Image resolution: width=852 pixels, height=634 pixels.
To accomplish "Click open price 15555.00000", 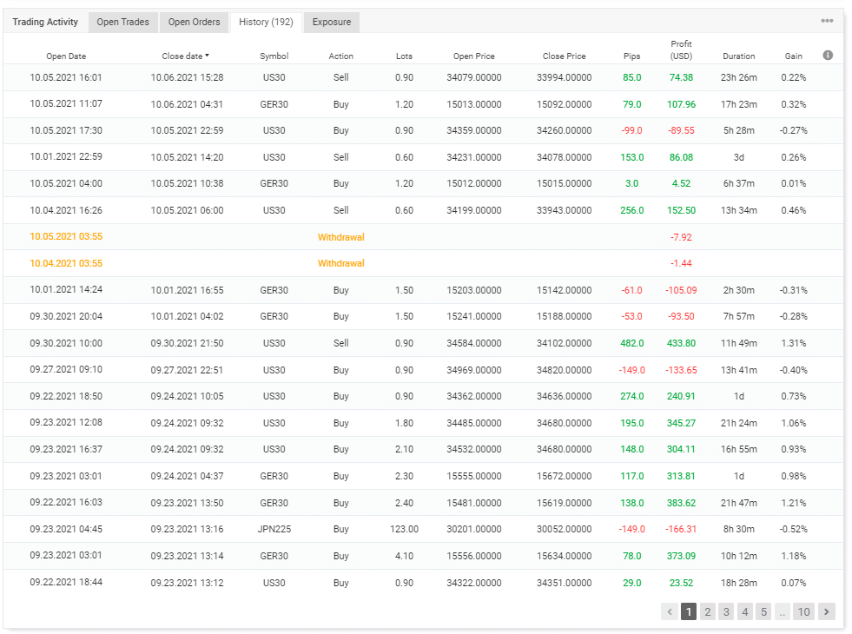I will point(474,476).
